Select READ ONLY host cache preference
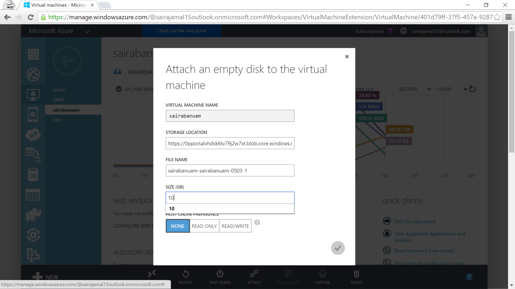 click(204, 226)
